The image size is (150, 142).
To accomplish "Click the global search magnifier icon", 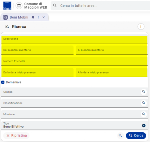I will coord(55,5).
